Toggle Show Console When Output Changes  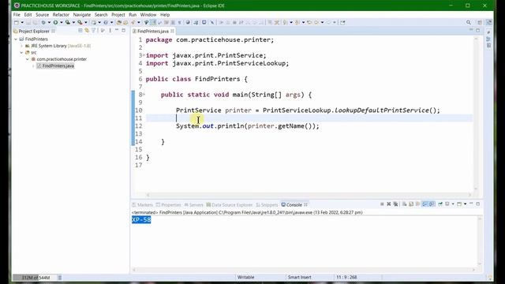click(425, 204)
